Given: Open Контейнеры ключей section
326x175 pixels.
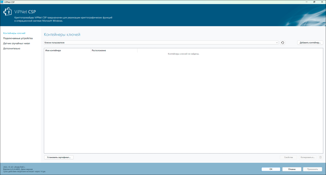Looking at the screenshot, I should [14, 33].
